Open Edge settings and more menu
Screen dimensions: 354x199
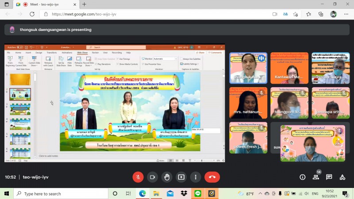click(345, 14)
